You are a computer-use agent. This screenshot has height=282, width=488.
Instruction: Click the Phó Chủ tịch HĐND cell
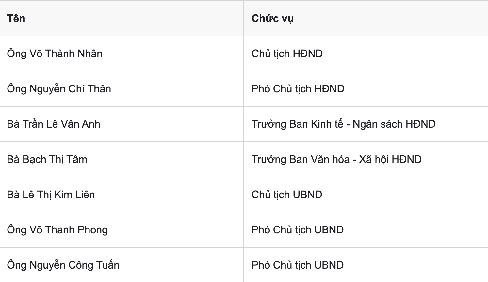298,89
